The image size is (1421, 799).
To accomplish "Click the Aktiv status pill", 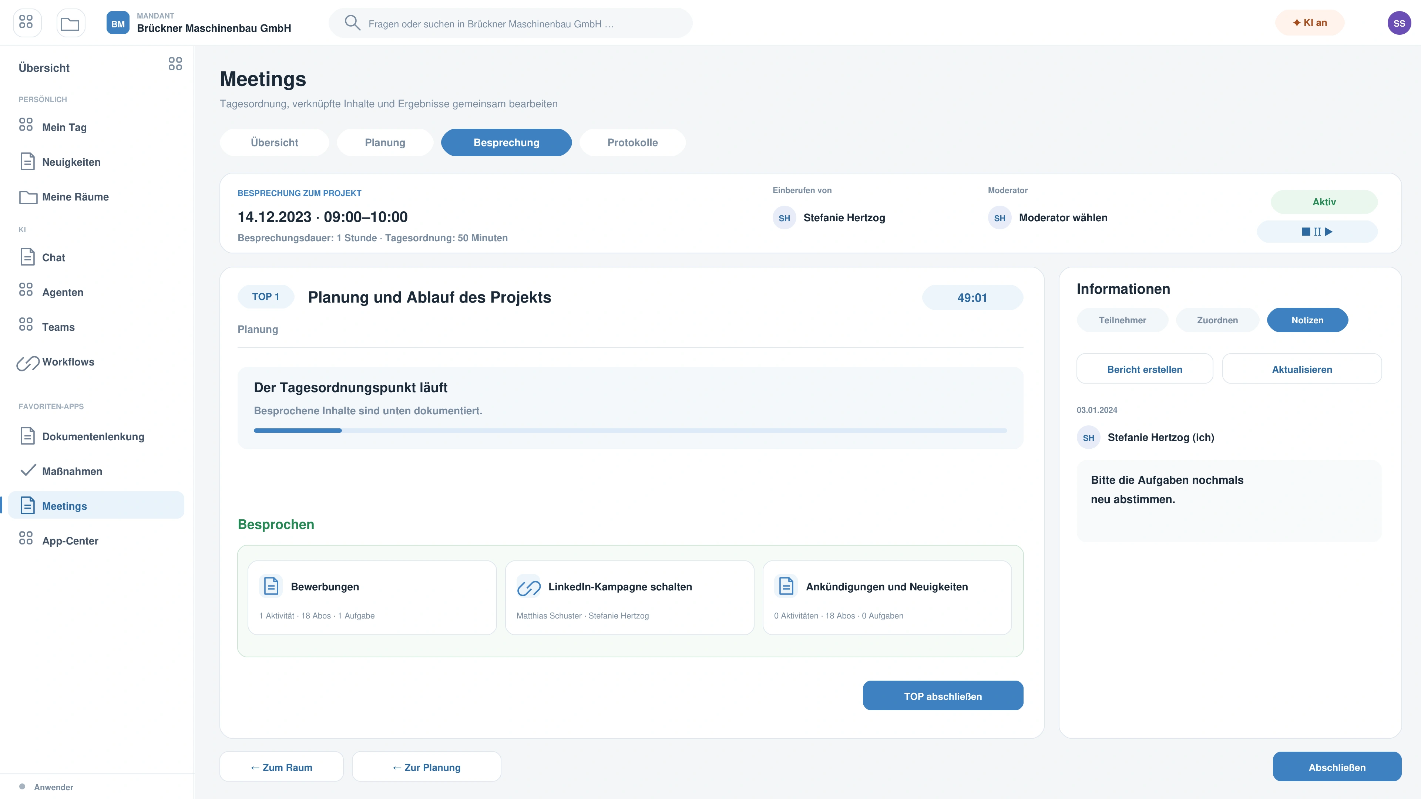I will tap(1324, 202).
